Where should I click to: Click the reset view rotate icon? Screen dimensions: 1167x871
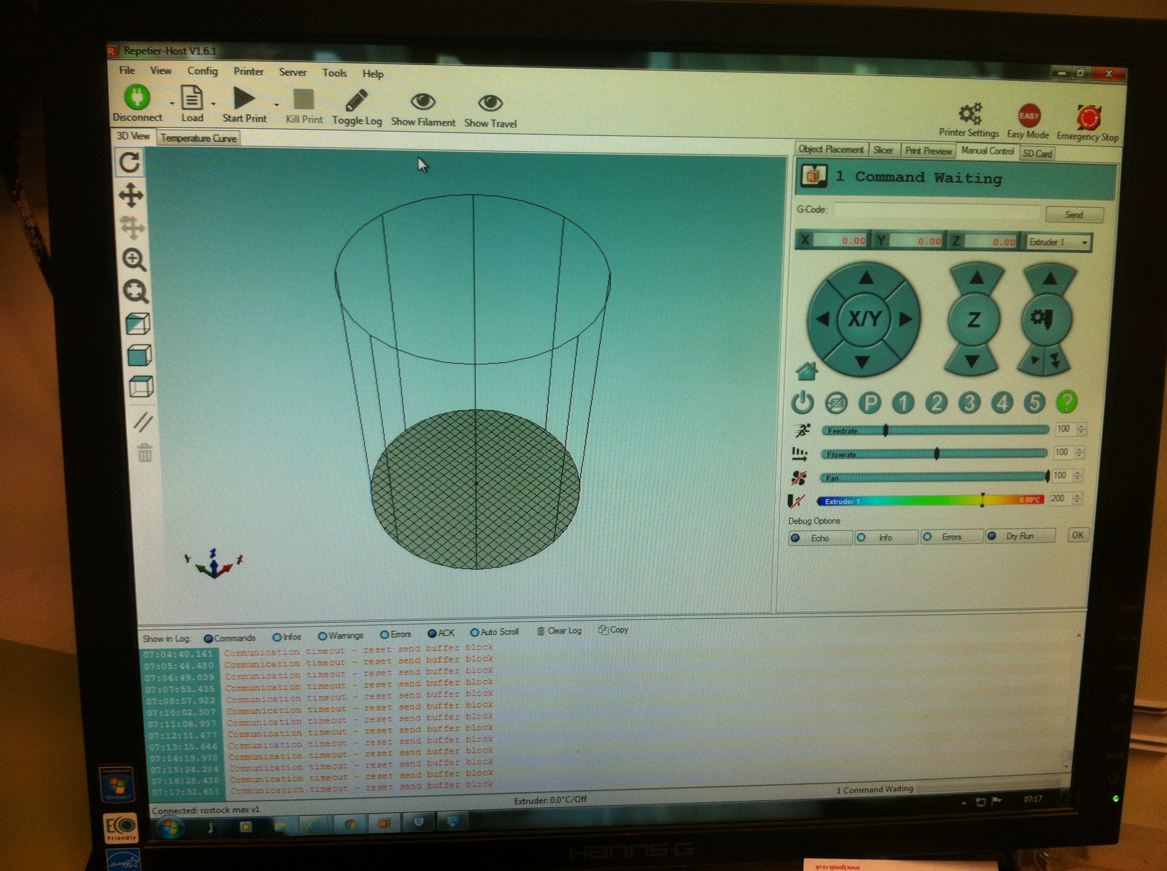130,163
